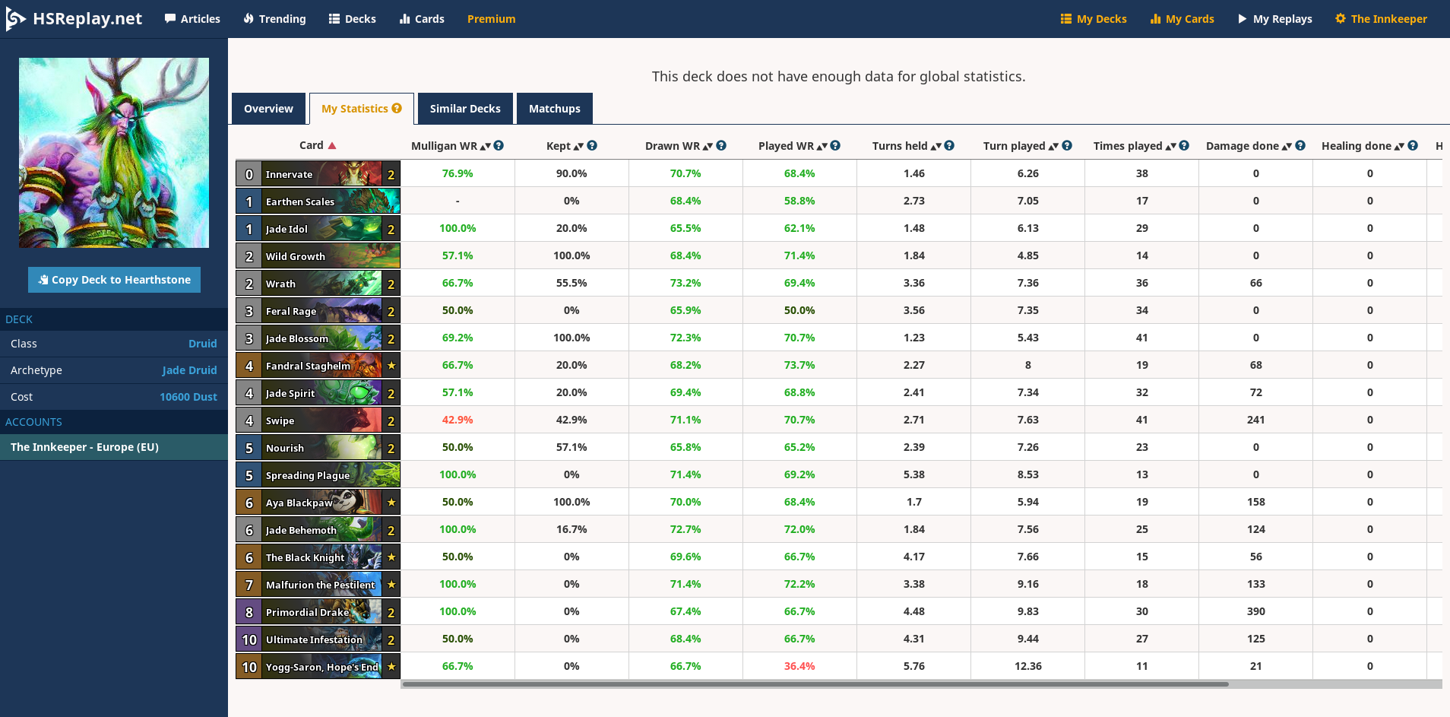Click the Aya Blackpaw card tile
Viewport: 1450px width, 717px height.
pyautogui.click(x=318, y=503)
